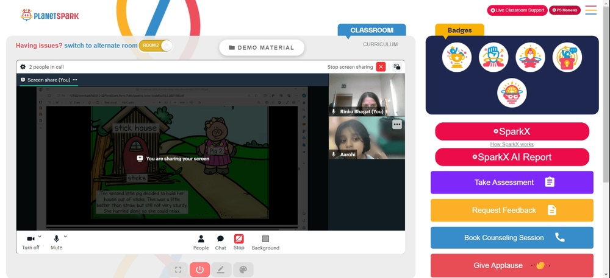Open call settings gear icon
The width and height of the screenshot is (610, 278).
(23, 67)
